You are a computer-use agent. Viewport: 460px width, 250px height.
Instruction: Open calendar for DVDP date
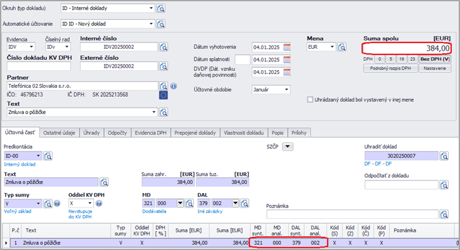(x=287, y=72)
